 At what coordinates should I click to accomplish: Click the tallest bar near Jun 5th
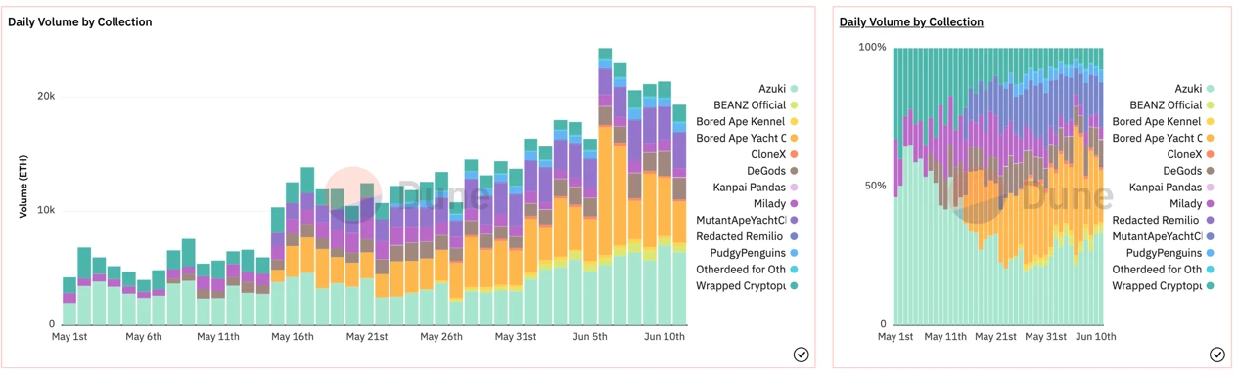tap(605, 187)
